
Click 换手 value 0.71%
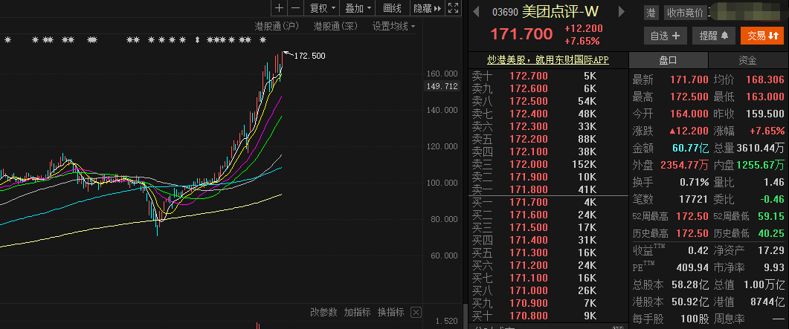tap(695, 182)
